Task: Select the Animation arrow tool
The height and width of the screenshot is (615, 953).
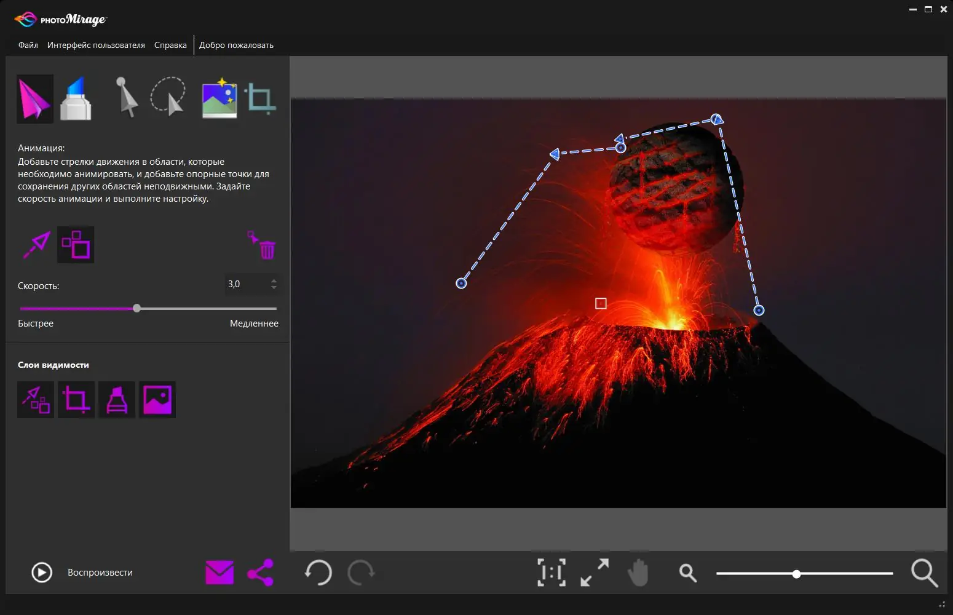Action: coord(35,99)
